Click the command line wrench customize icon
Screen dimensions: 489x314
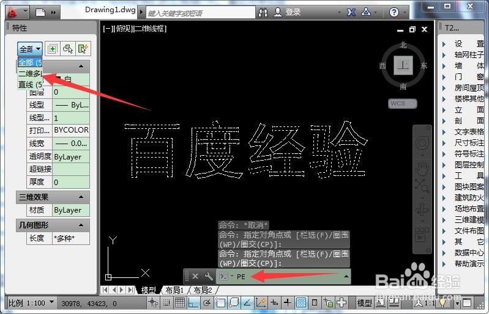[x=209, y=276]
